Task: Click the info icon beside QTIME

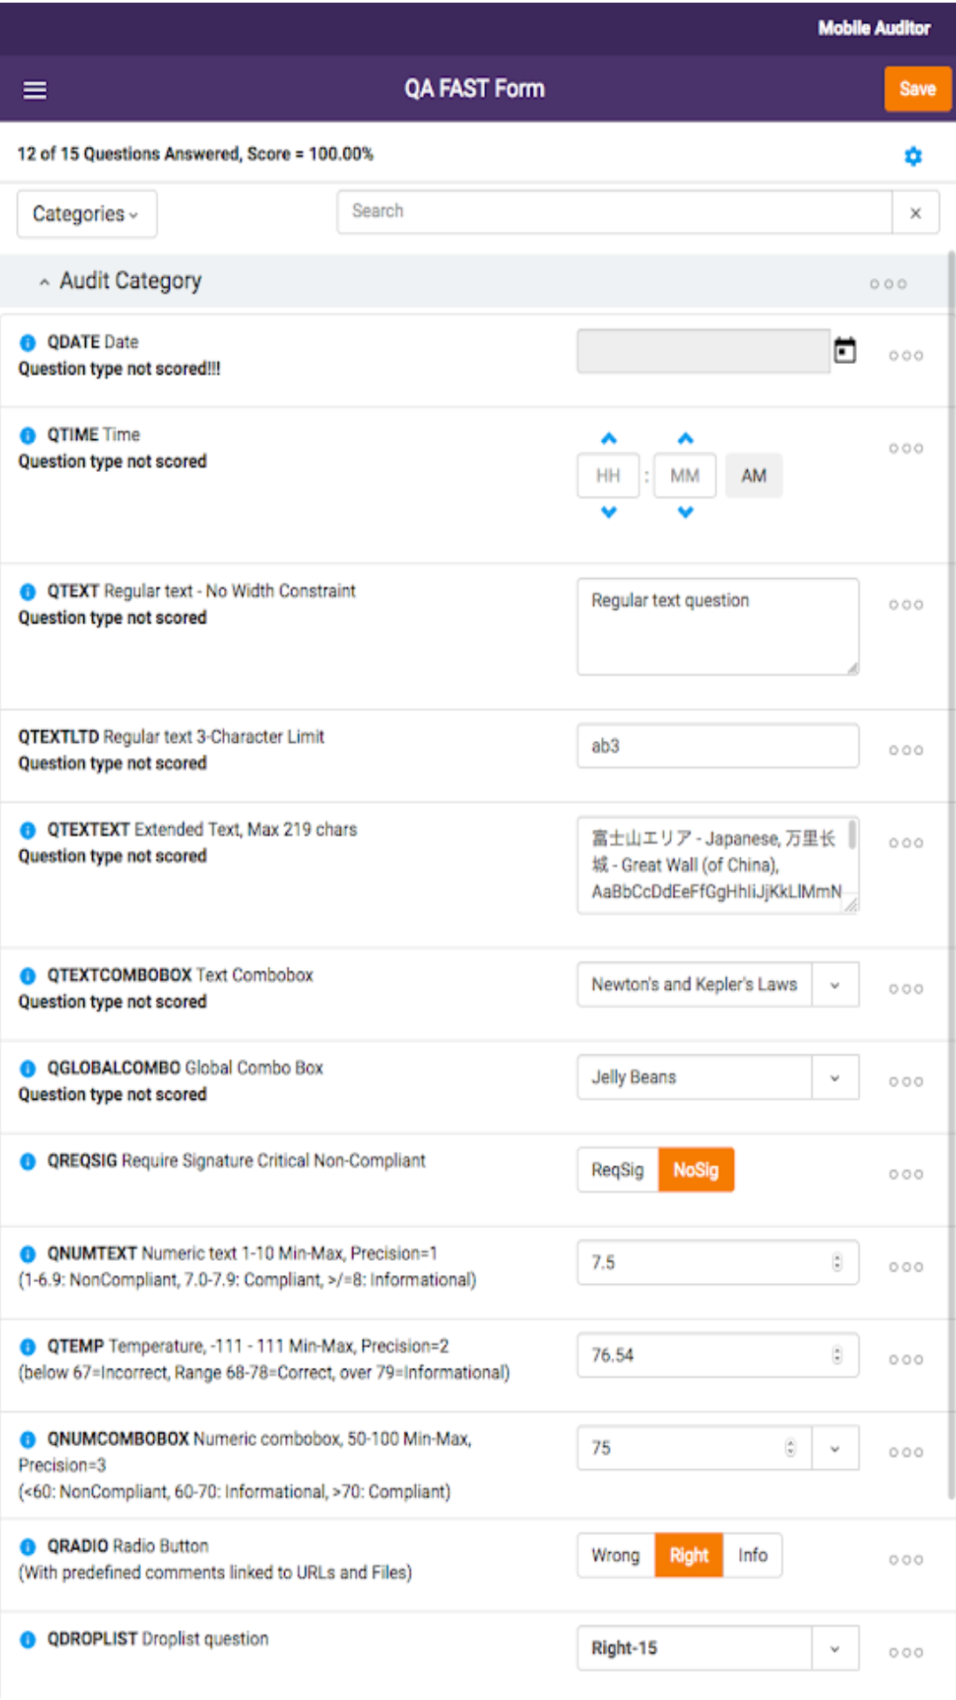Action: click(x=27, y=436)
